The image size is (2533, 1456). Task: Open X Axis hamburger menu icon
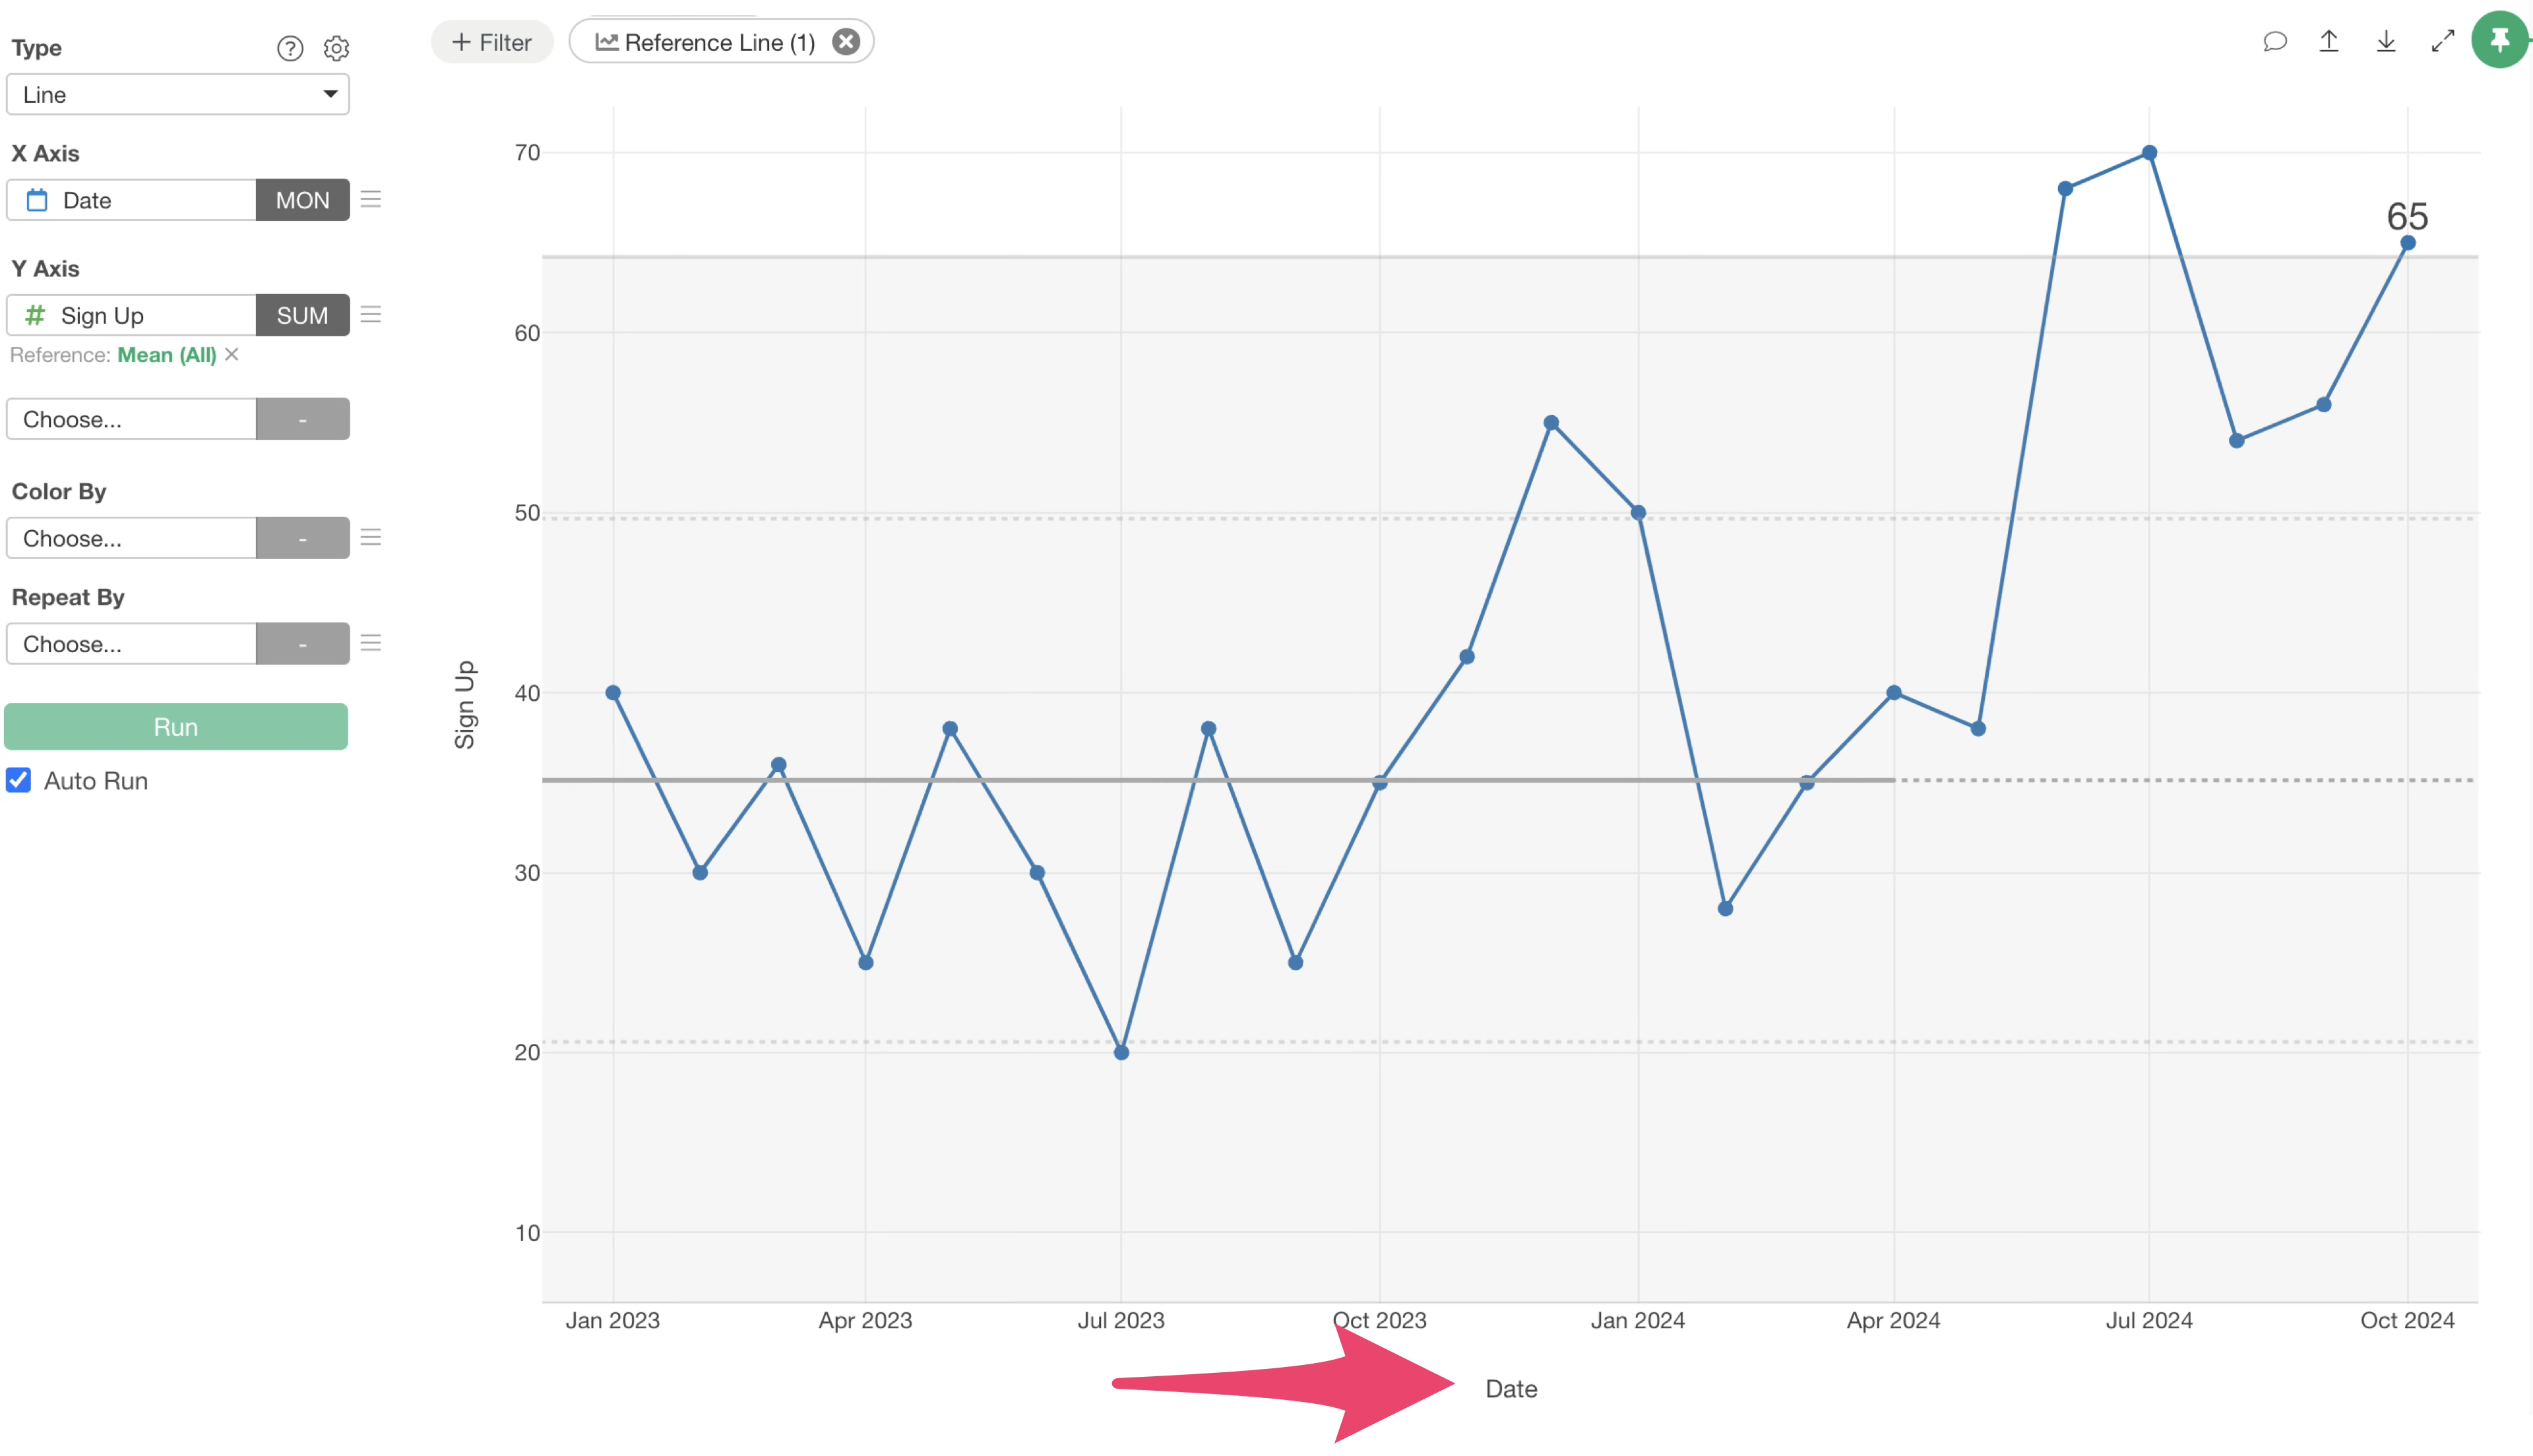(371, 199)
